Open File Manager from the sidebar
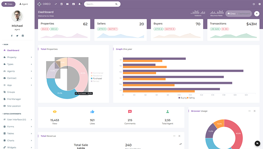 pos(14,99)
